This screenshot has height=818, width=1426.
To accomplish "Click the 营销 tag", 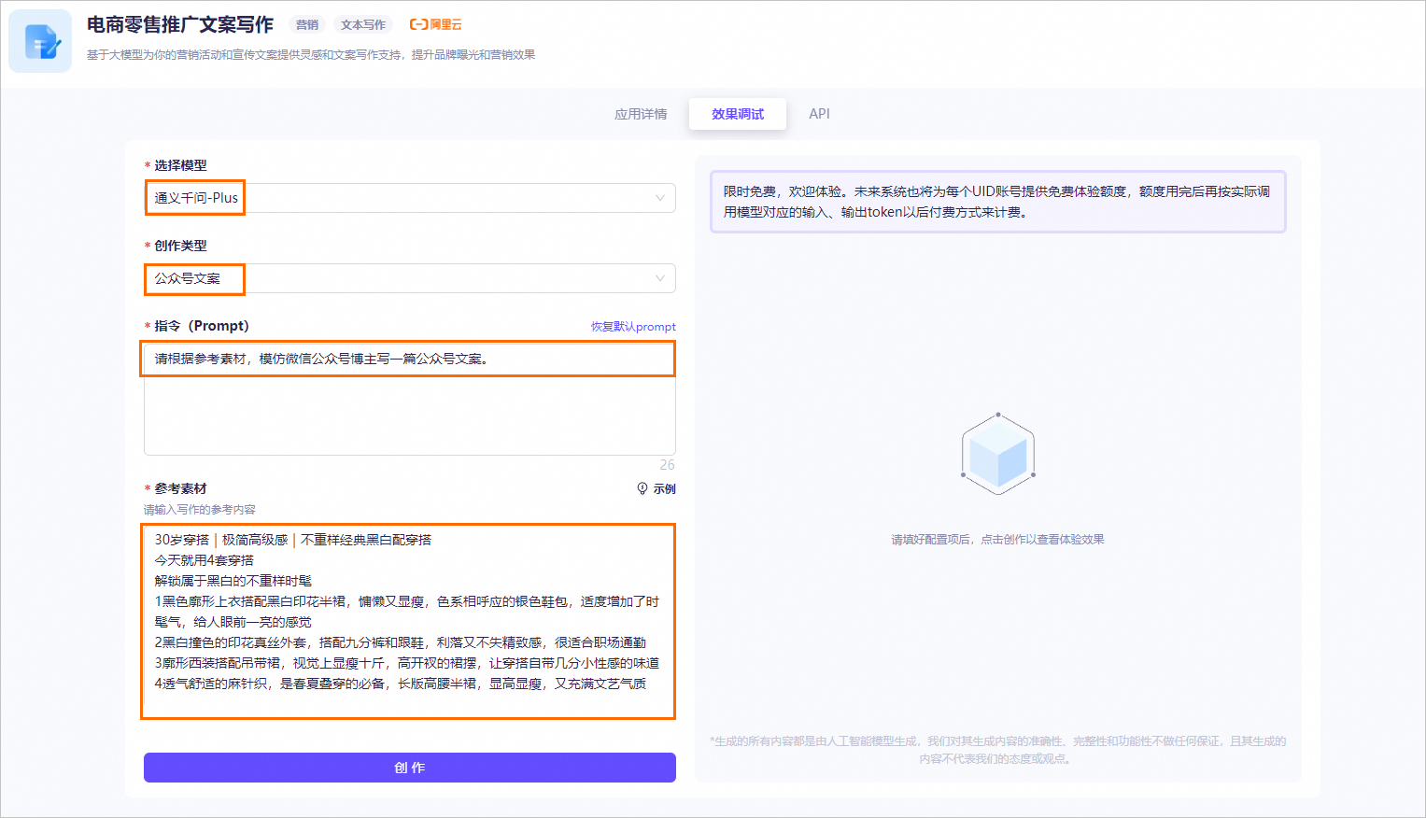I will click(307, 25).
